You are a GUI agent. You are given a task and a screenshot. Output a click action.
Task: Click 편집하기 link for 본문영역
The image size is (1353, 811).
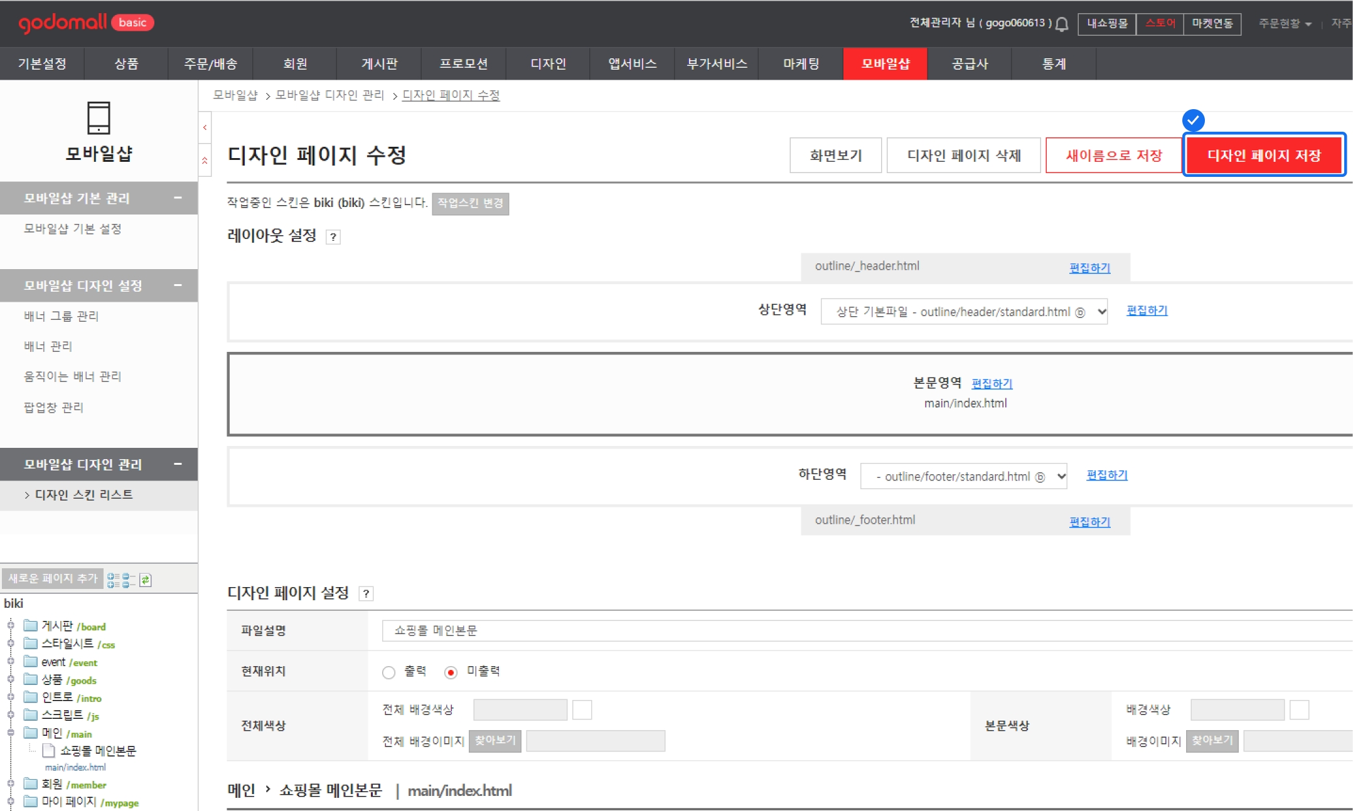pos(992,383)
